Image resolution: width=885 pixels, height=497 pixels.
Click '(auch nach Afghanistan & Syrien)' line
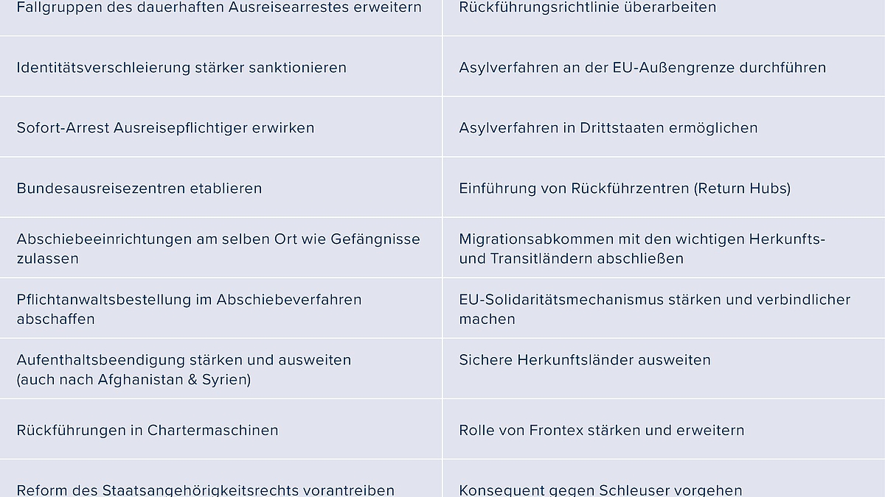pos(133,380)
